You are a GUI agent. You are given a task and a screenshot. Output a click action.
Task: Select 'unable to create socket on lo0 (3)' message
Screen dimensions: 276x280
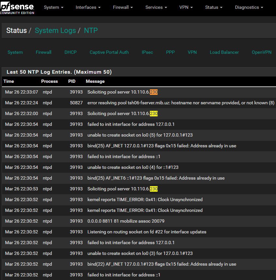pos(140,253)
